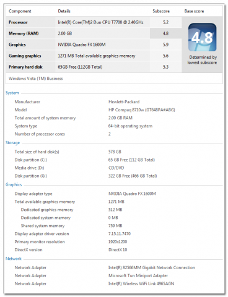Click the 1920x1200 monitor resolution value

(x=118, y=242)
